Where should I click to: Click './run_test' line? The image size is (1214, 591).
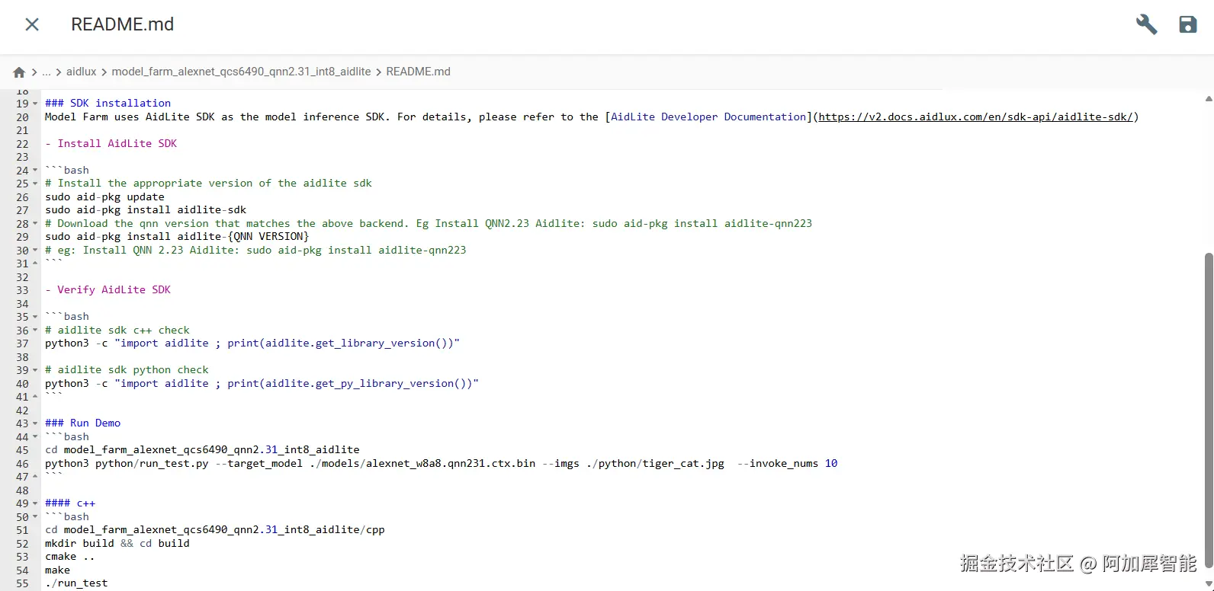(76, 583)
